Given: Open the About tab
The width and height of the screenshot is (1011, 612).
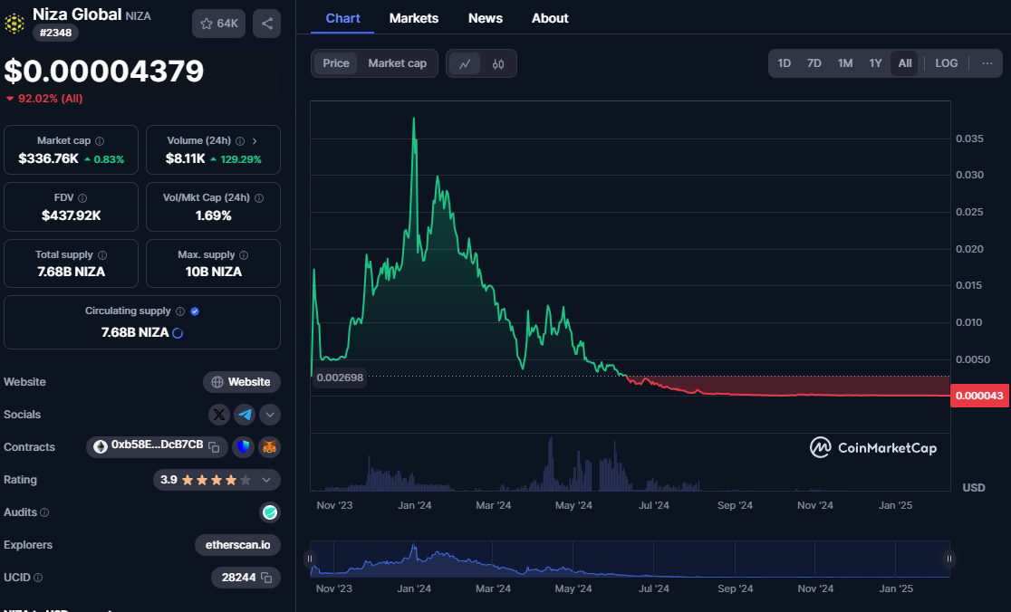Looking at the screenshot, I should coord(550,18).
